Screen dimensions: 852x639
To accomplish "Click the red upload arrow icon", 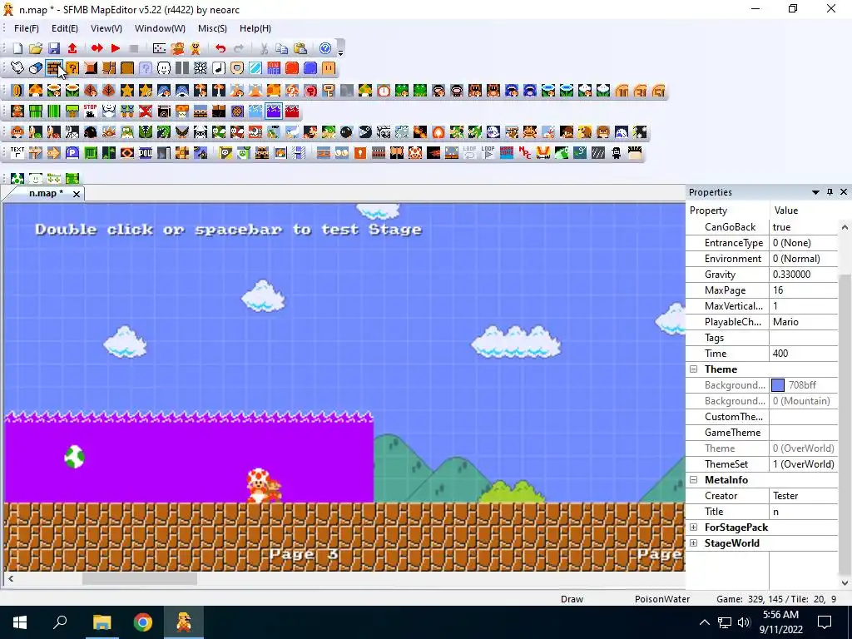I will (x=72, y=48).
